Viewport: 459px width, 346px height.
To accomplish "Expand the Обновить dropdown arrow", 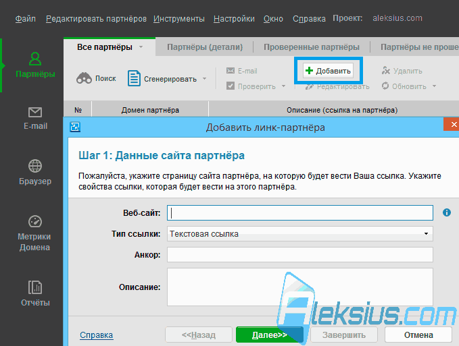I will (435, 86).
